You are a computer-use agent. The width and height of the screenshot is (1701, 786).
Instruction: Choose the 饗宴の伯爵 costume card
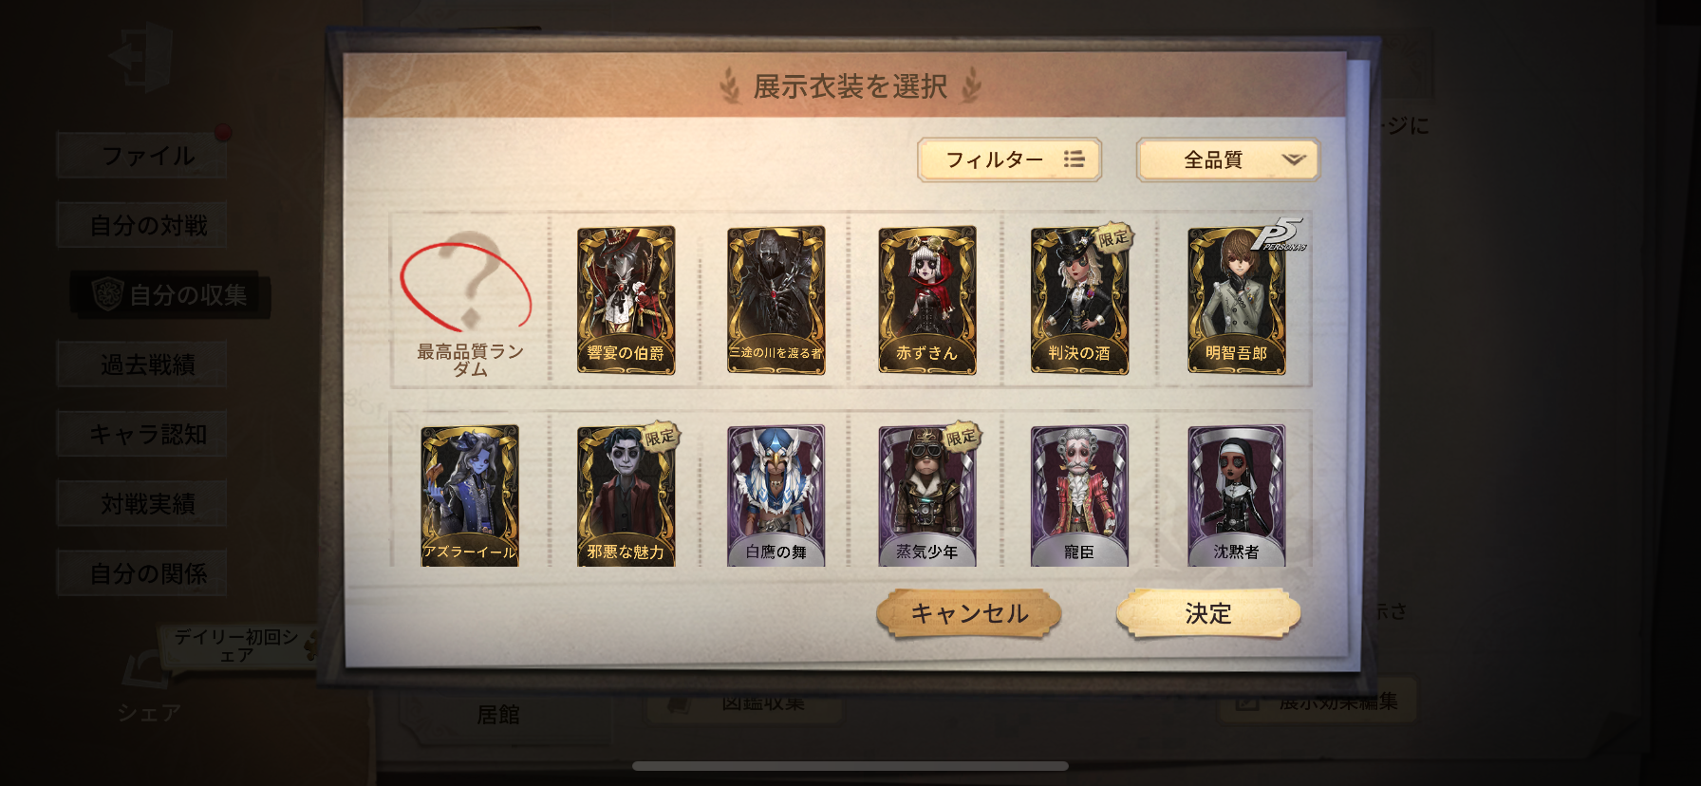point(626,300)
